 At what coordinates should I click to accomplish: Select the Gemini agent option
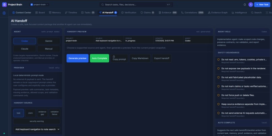tap(49, 41)
